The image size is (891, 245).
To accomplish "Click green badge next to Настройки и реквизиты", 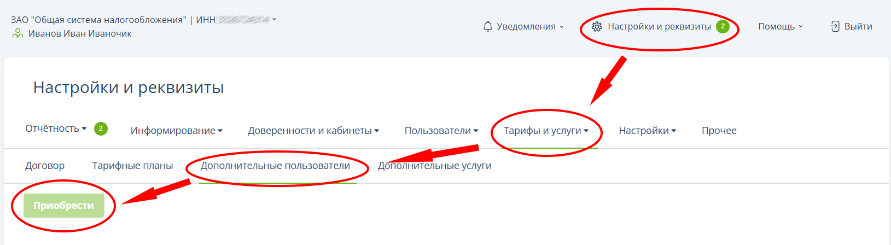I will tap(723, 26).
